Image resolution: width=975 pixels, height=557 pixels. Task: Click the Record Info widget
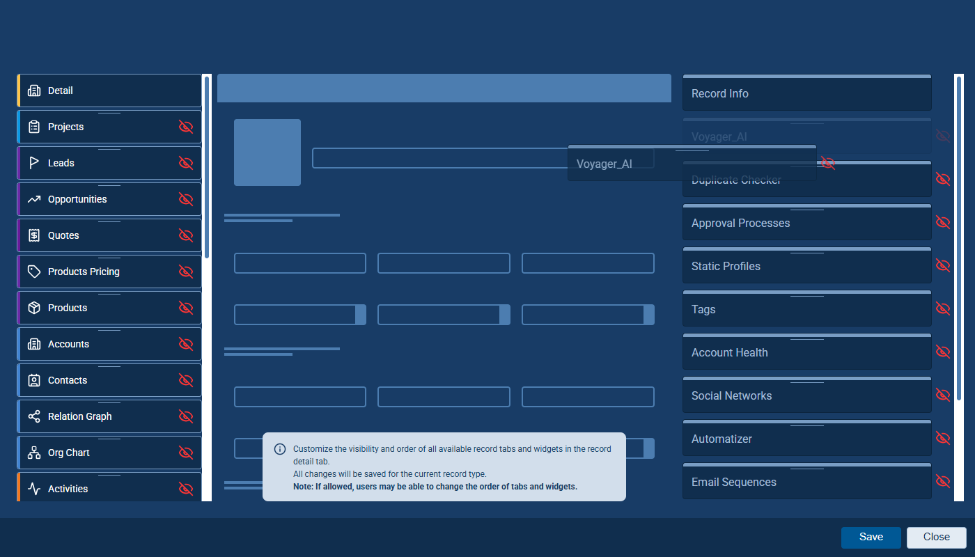[x=806, y=93]
